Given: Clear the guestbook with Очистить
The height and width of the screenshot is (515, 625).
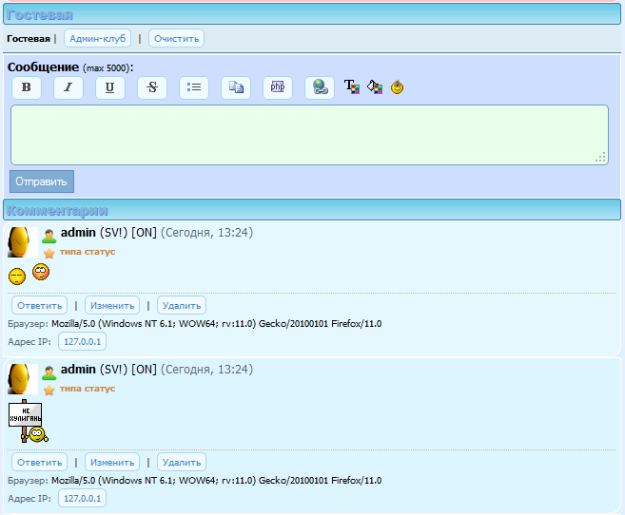Looking at the screenshot, I should (177, 38).
